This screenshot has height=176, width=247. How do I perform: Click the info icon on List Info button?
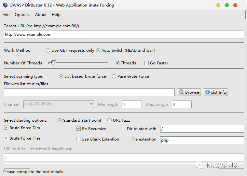(x=207, y=92)
